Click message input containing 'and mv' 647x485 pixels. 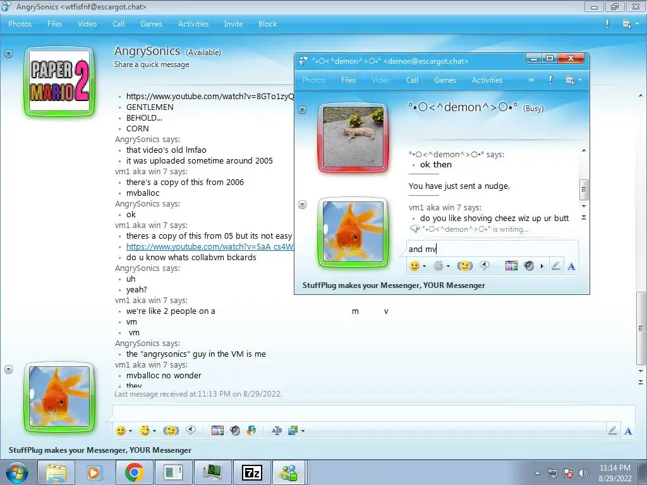click(492, 249)
